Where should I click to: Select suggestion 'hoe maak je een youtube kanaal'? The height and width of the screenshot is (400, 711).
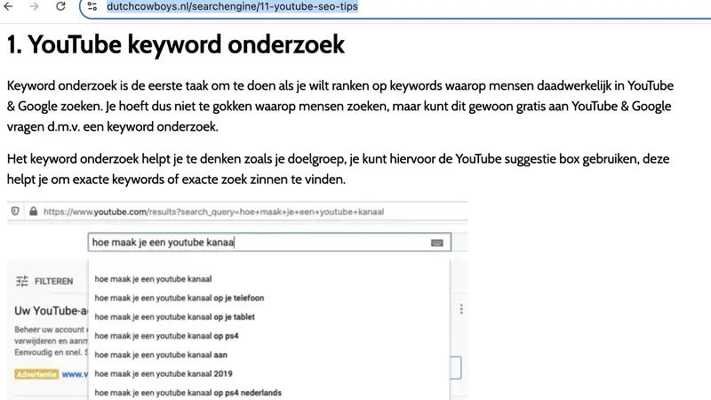pos(153,279)
